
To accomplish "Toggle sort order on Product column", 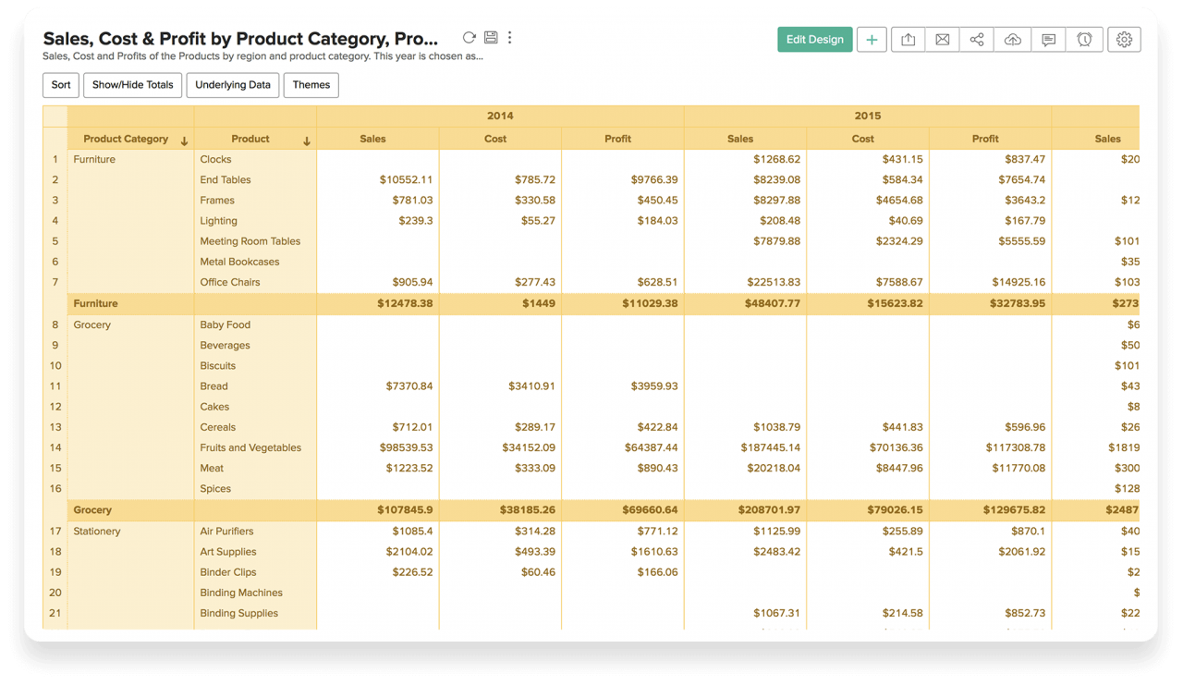I will click(306, 139).
